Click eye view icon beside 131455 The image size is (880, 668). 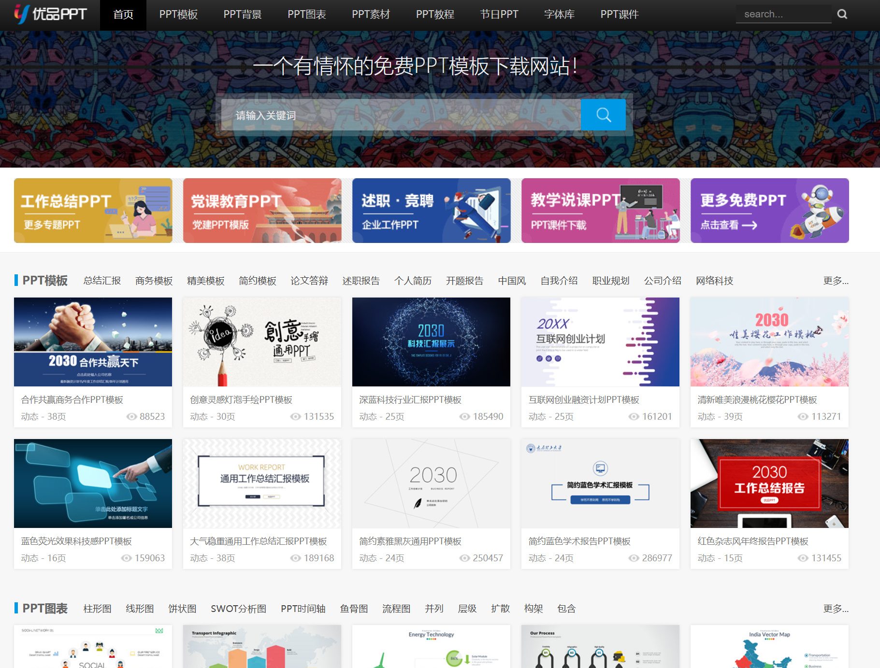(x=803, y=558)
